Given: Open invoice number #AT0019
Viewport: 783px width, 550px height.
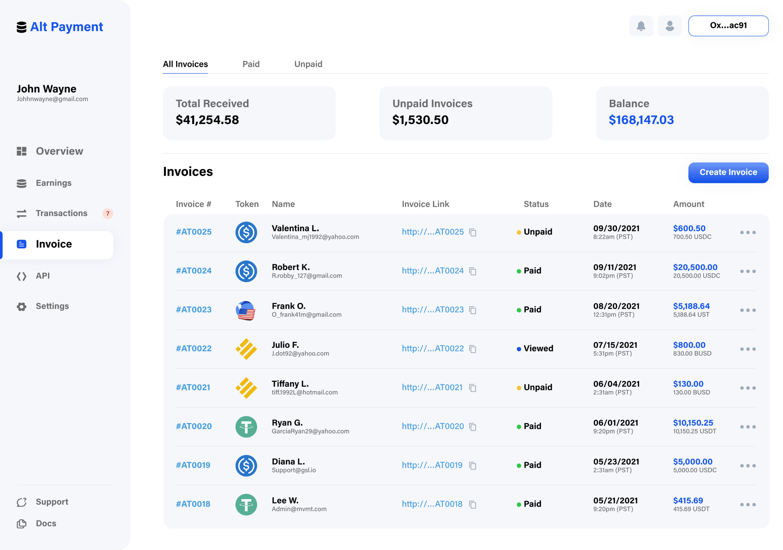Looking at the screenshot, I should point(193,466).
